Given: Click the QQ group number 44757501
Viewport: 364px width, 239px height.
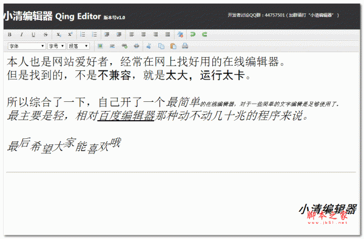Looking at the screenshot, I should 275,15.
